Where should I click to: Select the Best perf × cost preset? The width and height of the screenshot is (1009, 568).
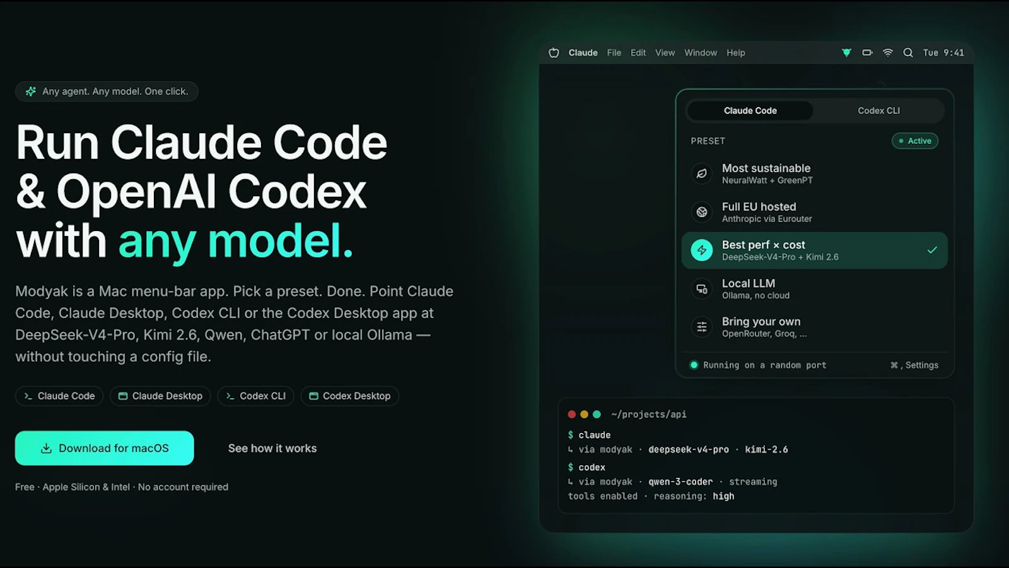click(814, 251)
